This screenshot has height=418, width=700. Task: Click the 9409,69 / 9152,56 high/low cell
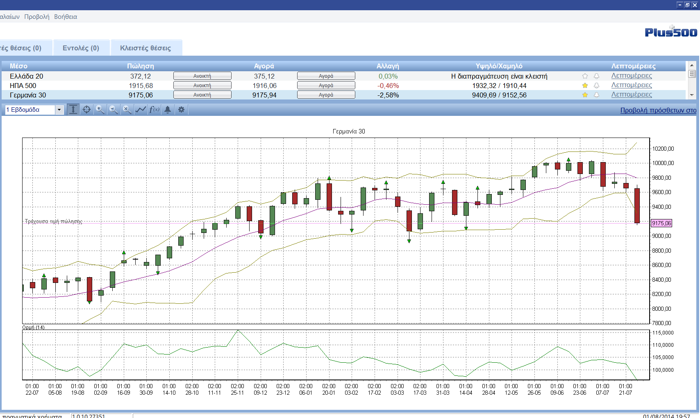pyautogui.click(x=499, y=95)
